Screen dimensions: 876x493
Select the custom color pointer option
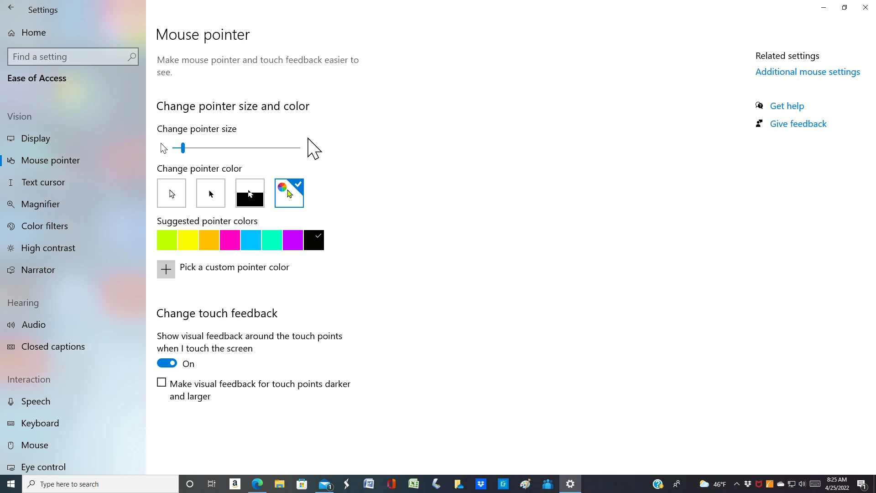pos(289,193)
